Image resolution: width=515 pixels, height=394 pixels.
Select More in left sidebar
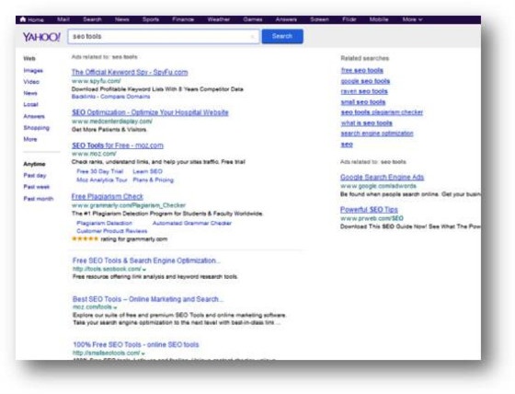[x=29, y=139]
